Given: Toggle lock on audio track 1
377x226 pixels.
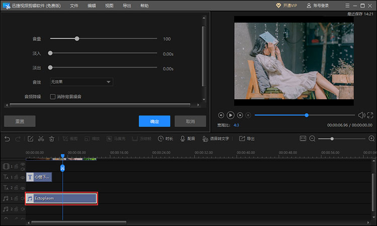Looking at the screenshot, I should pyautogui.click(x=16, y=198).
